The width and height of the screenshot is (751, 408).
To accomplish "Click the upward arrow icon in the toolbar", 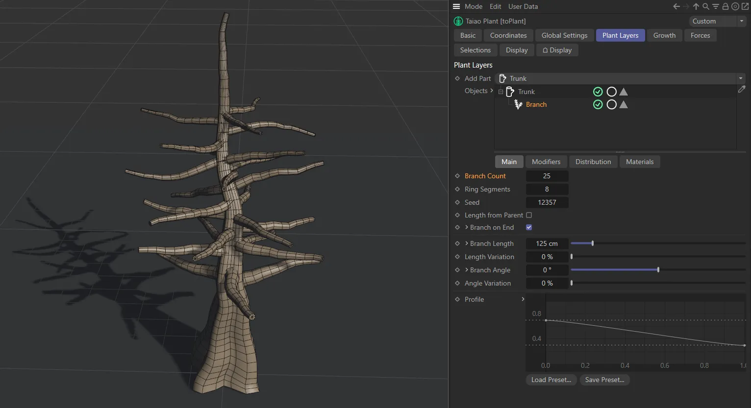I will pos(696,6).
